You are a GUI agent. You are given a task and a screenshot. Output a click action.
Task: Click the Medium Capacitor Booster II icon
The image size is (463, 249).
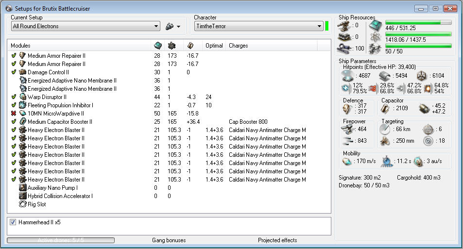[23, 121]
